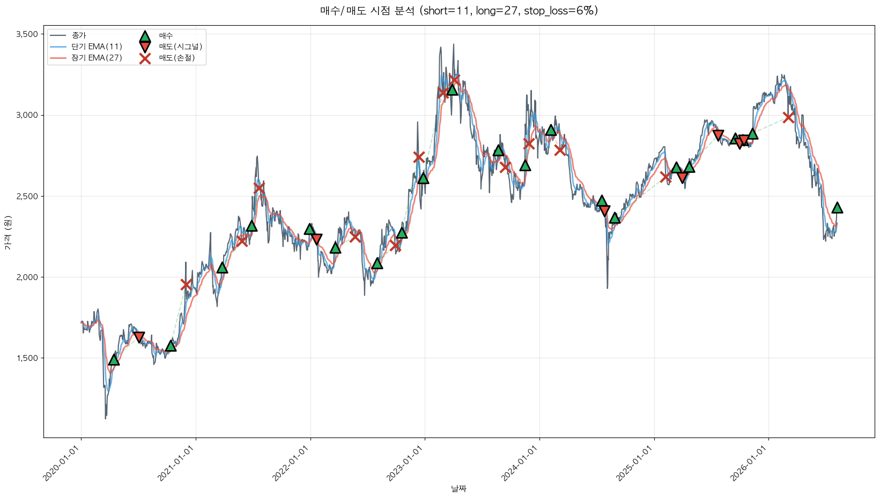Click the x-axis label 날짜

click(x=459, y=488)
